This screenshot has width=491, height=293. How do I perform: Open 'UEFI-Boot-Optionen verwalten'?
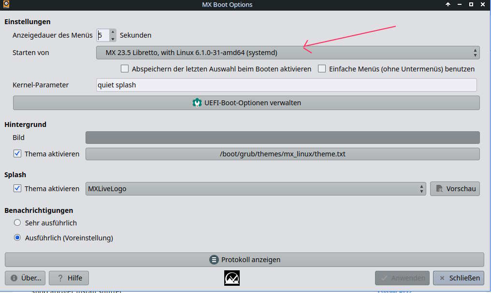click(246, 103)
